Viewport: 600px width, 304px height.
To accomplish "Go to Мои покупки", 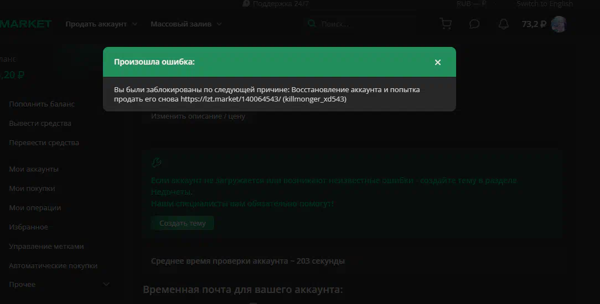I will pyautogui.click(x=32, y=189).
